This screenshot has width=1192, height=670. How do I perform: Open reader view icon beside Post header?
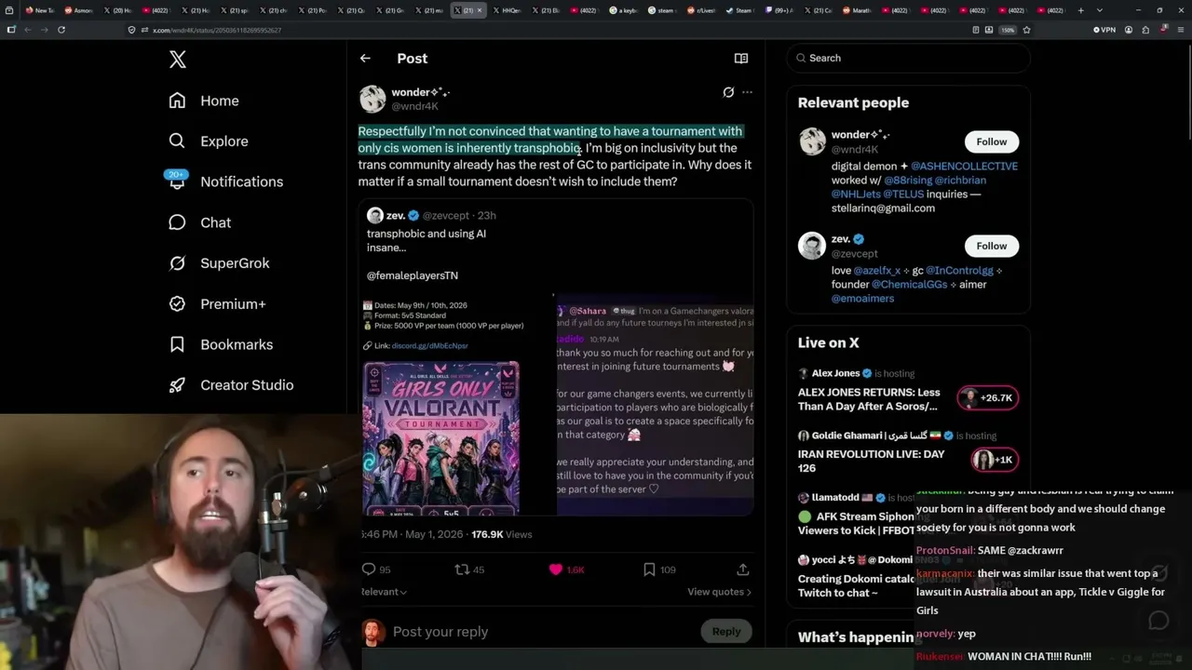[741, 58]
